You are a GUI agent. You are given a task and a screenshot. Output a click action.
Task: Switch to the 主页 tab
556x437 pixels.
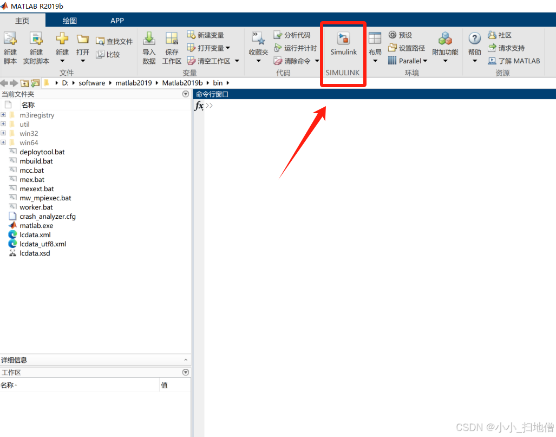coord(22,21)
